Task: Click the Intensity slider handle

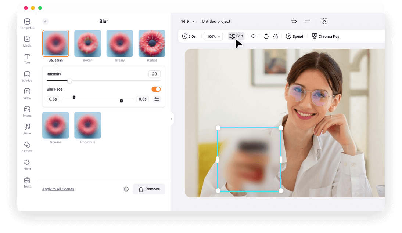Action: tap(69, 81)
